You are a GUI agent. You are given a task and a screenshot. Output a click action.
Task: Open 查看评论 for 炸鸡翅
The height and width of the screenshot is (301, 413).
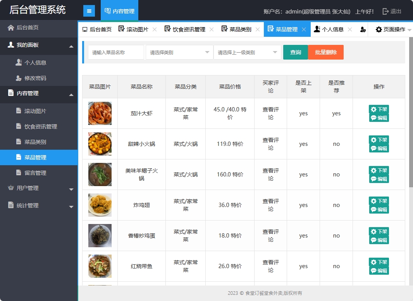(270, 205)
